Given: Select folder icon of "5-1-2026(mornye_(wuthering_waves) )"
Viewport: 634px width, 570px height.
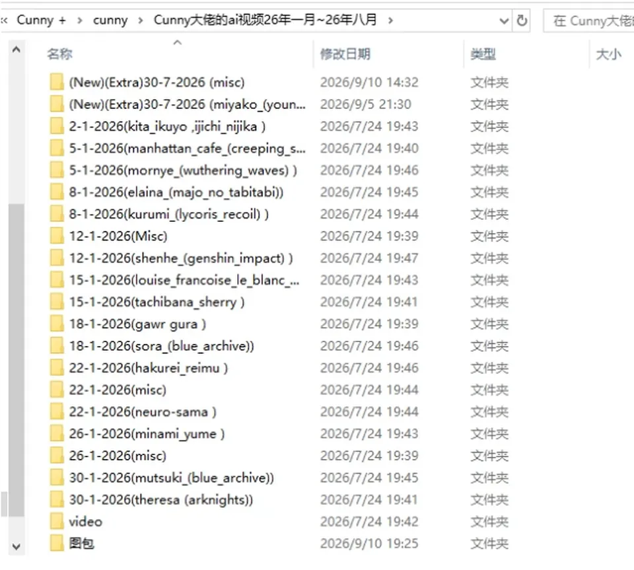Looking at the screenshot, I should coord(57,170).
